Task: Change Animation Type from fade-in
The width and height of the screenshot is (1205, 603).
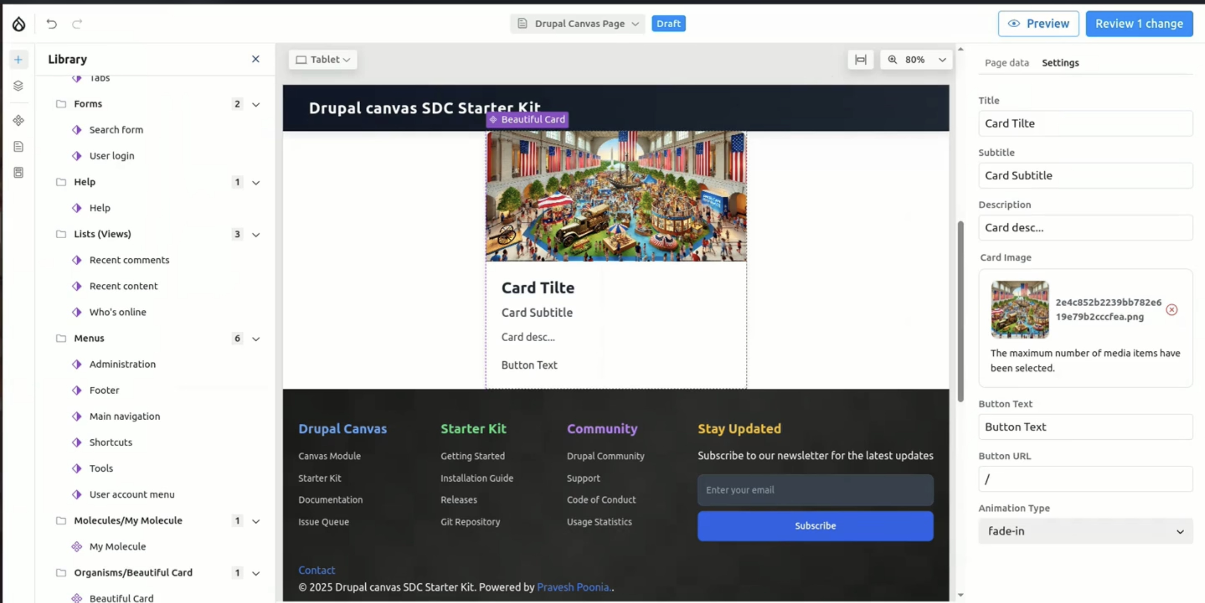Action: coord(1084,530)
